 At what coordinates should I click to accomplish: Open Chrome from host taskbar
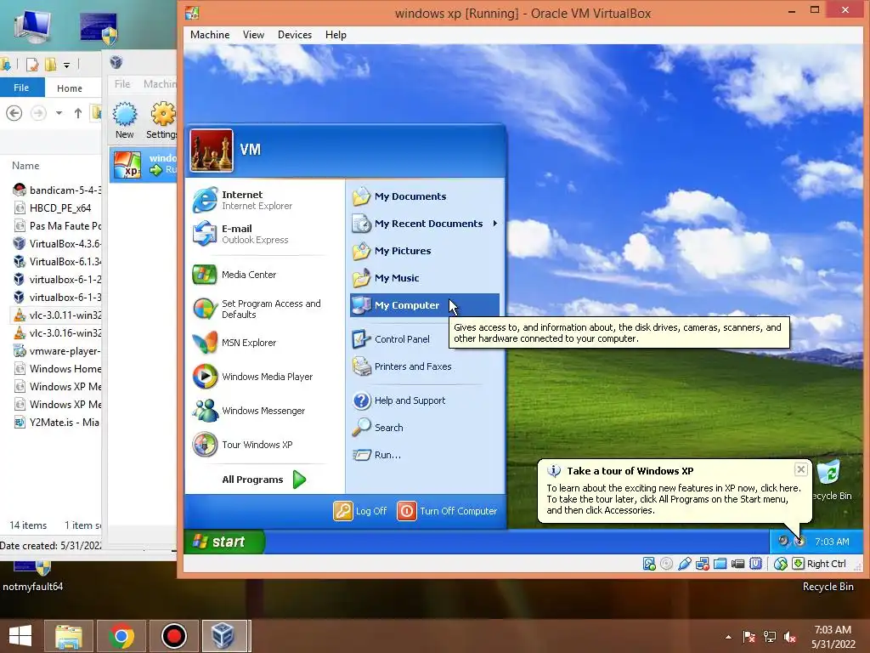click(121, 636)
